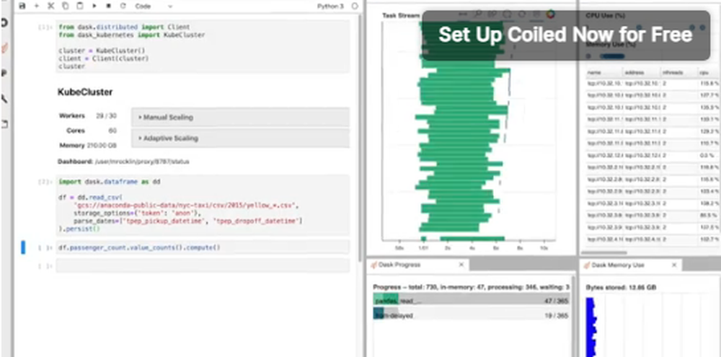Open the open tabs icon in the left sidebar
The height and width of the screenshot is (357, 721).
click(4, 124)
